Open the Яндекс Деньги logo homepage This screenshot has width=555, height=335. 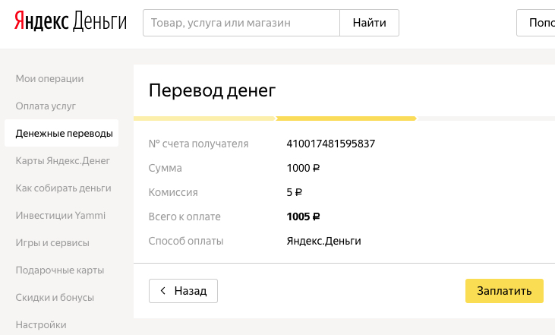tap(71, 21)
